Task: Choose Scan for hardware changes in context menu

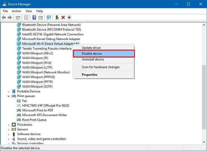Action: (x=104, y=67)
